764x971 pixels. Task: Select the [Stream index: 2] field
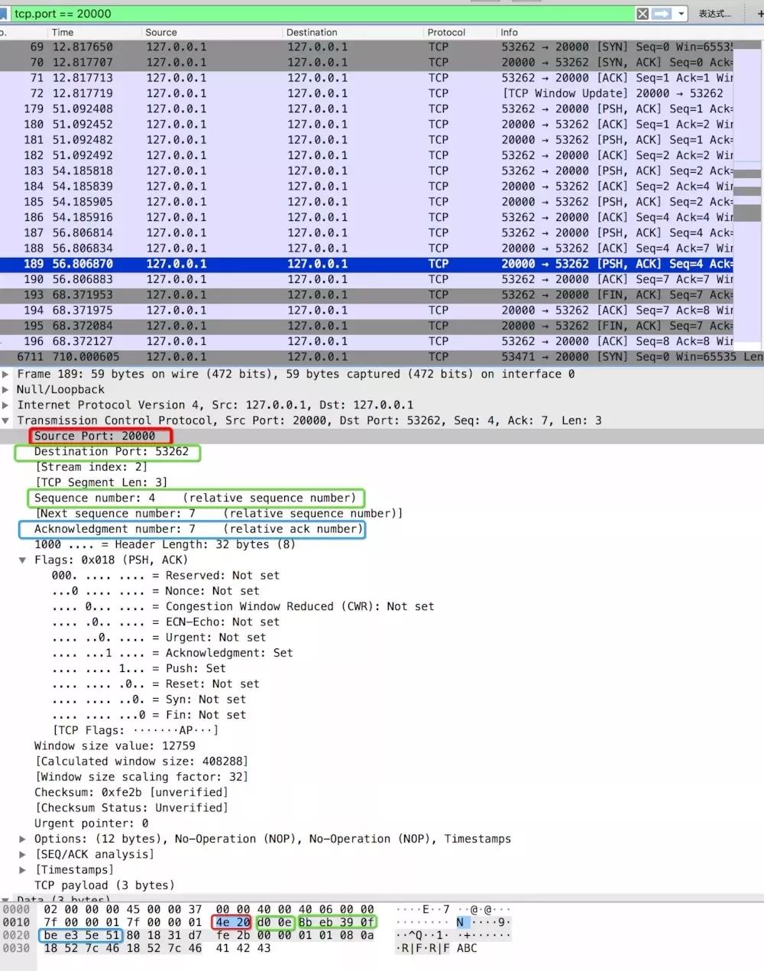tap(92, 467)
